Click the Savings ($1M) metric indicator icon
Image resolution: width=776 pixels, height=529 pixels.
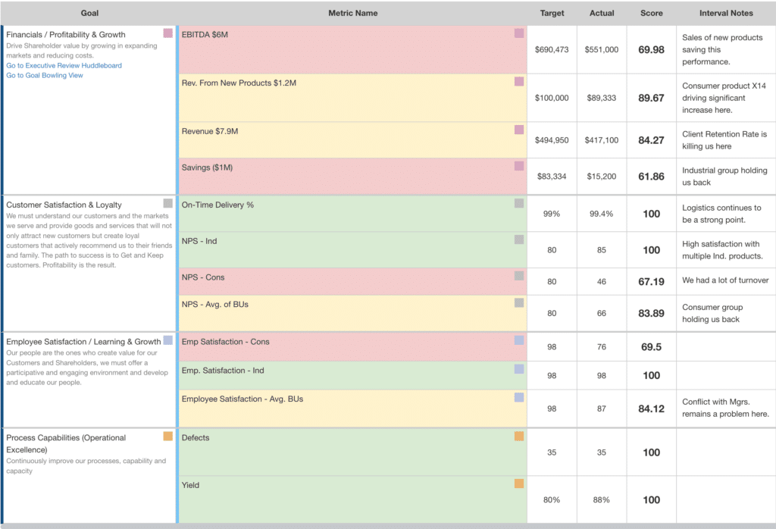pyautogui.click(x=519, y=166)
